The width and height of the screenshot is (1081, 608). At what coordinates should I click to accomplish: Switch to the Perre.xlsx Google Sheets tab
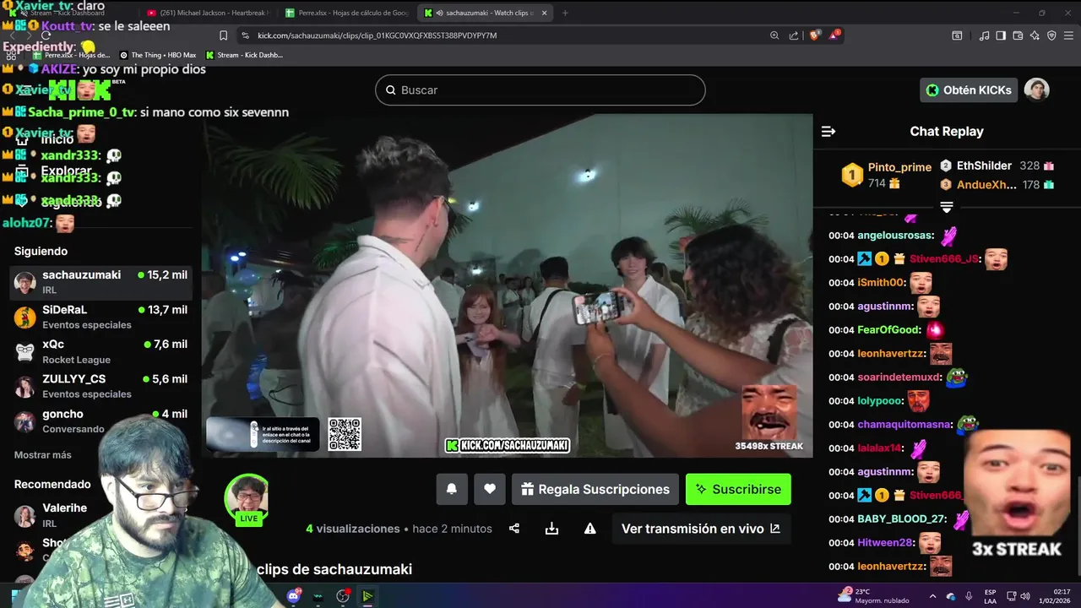(348, 13)
